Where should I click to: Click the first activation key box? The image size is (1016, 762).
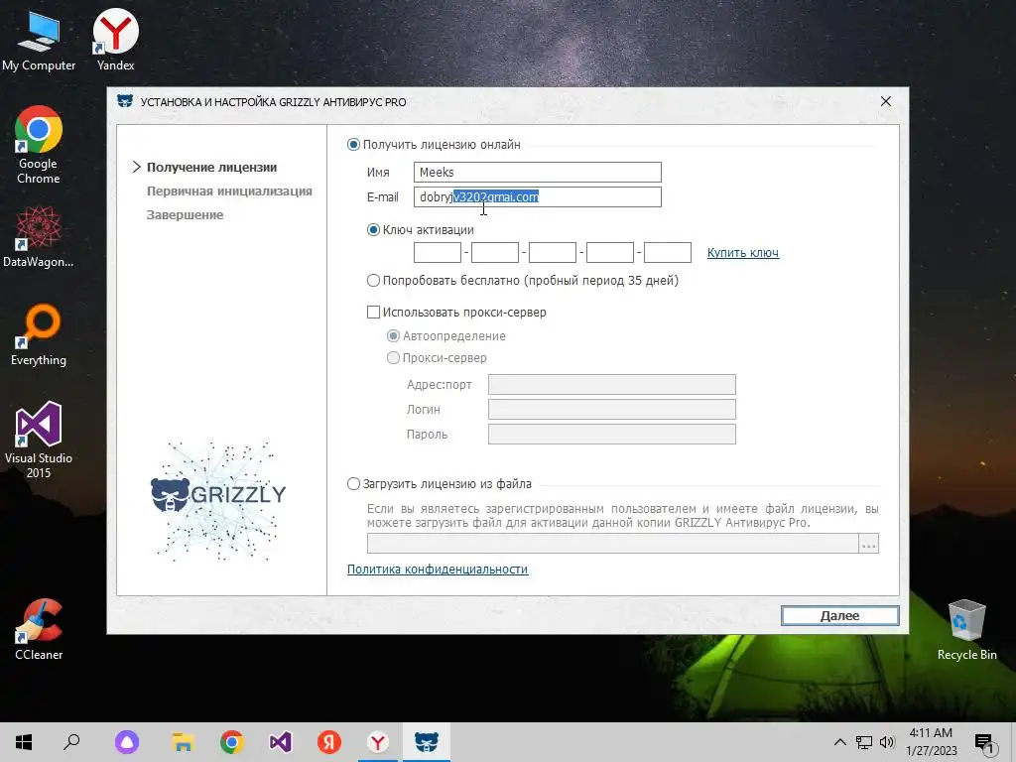(x=438, y=253)
